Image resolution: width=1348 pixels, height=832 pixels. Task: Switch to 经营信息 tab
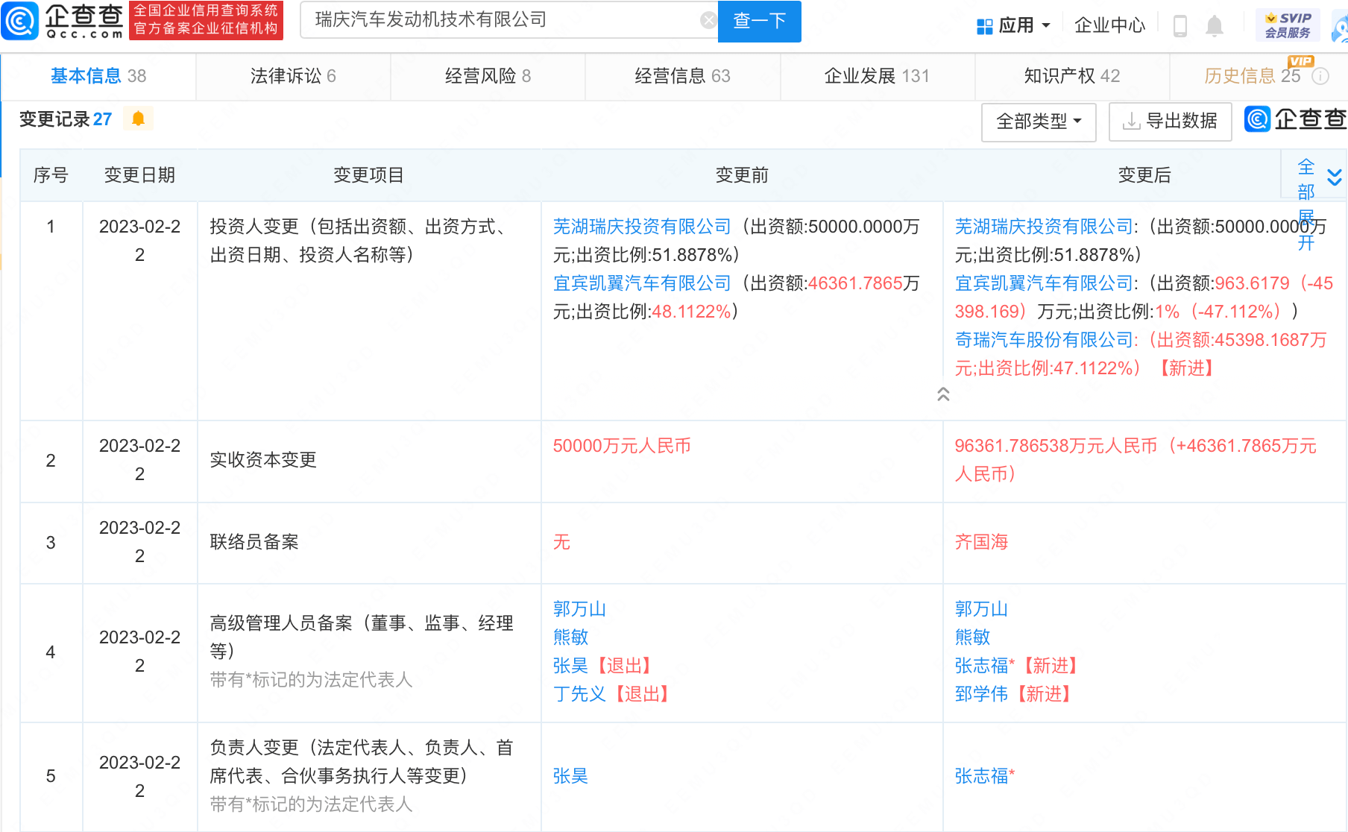682,76
